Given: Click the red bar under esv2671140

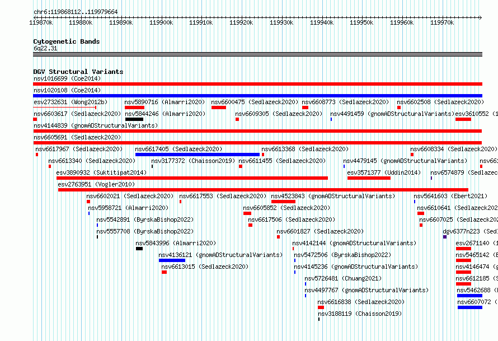Looking at the screenshot, I should (463, 249).
